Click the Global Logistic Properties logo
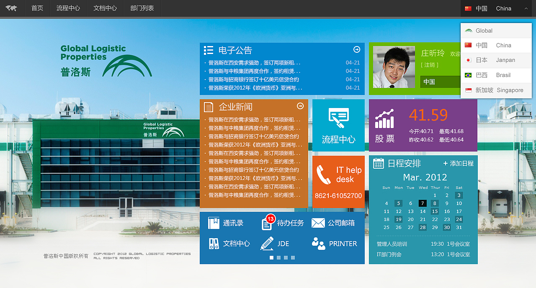 pyautogui.click(x=106, y=61)
